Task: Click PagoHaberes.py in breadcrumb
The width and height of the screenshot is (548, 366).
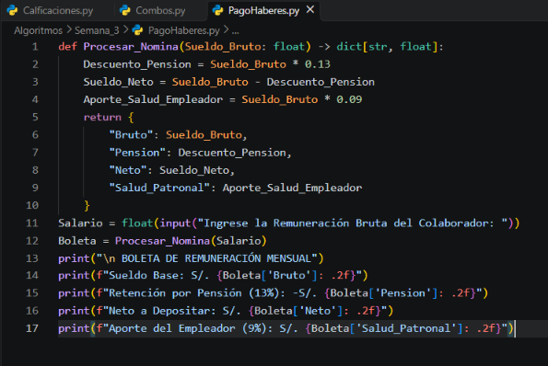Action: coord(184,30)
